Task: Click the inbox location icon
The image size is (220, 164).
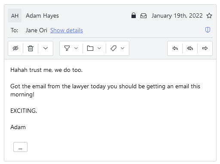Action: [144, 15]
